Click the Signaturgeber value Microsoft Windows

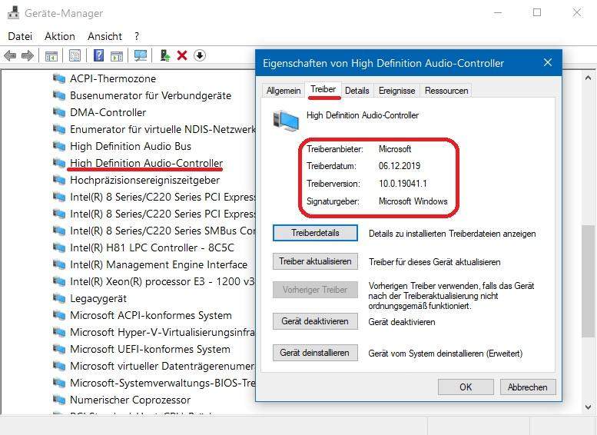[x=413, y=201]
